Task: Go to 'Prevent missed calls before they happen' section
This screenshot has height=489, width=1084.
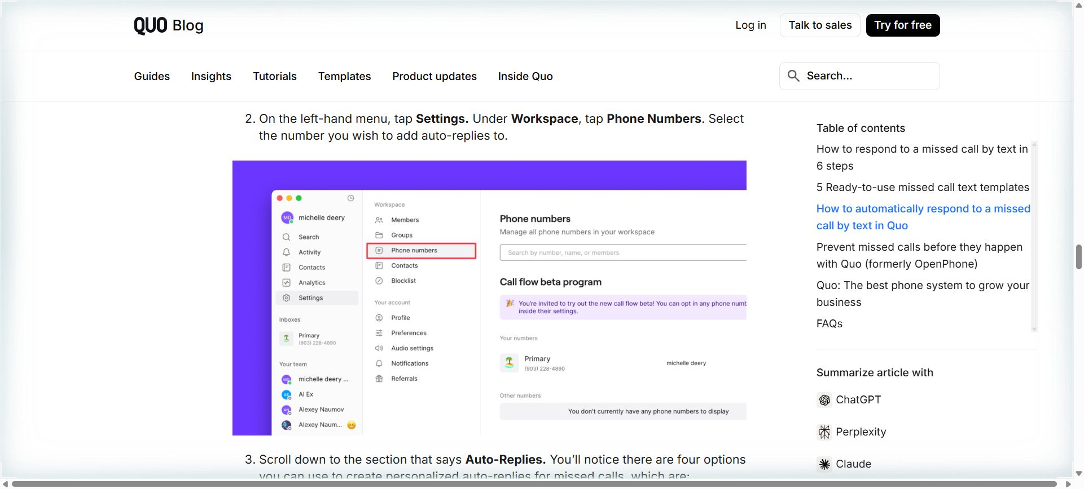Action: pyautogui.click(x=919, y=255)
